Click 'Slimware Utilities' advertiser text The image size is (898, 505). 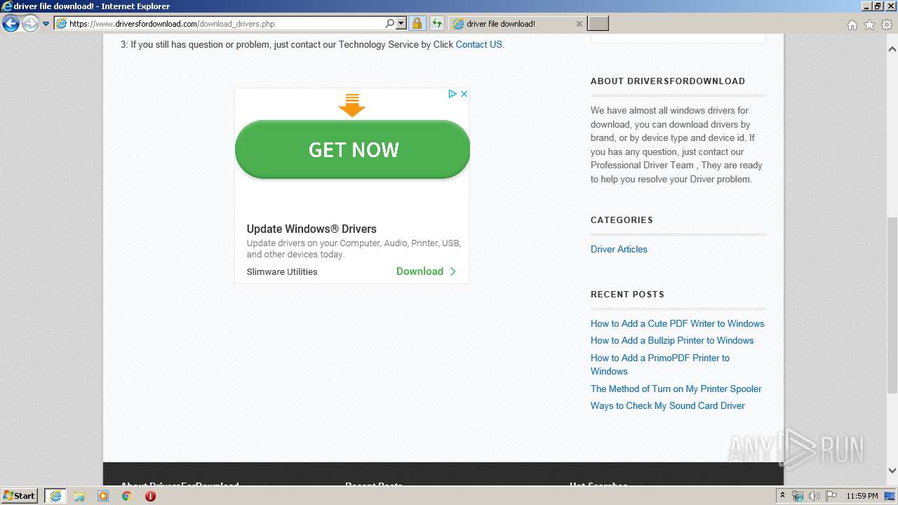(282, 271)
